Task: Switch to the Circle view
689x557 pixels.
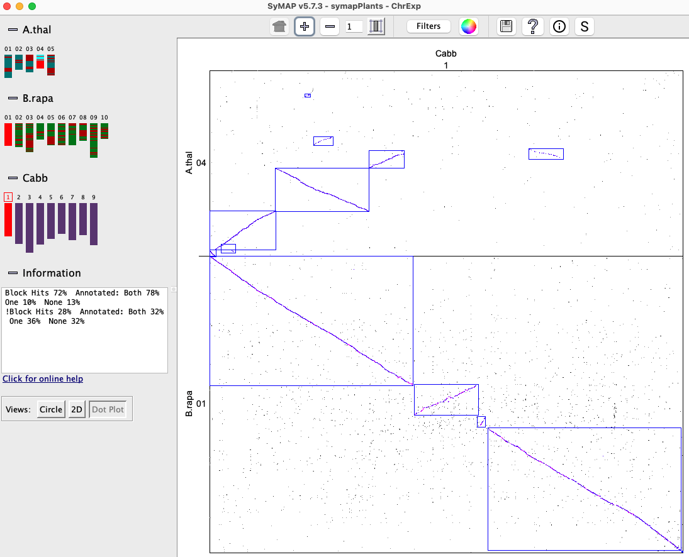Action: 51,409
